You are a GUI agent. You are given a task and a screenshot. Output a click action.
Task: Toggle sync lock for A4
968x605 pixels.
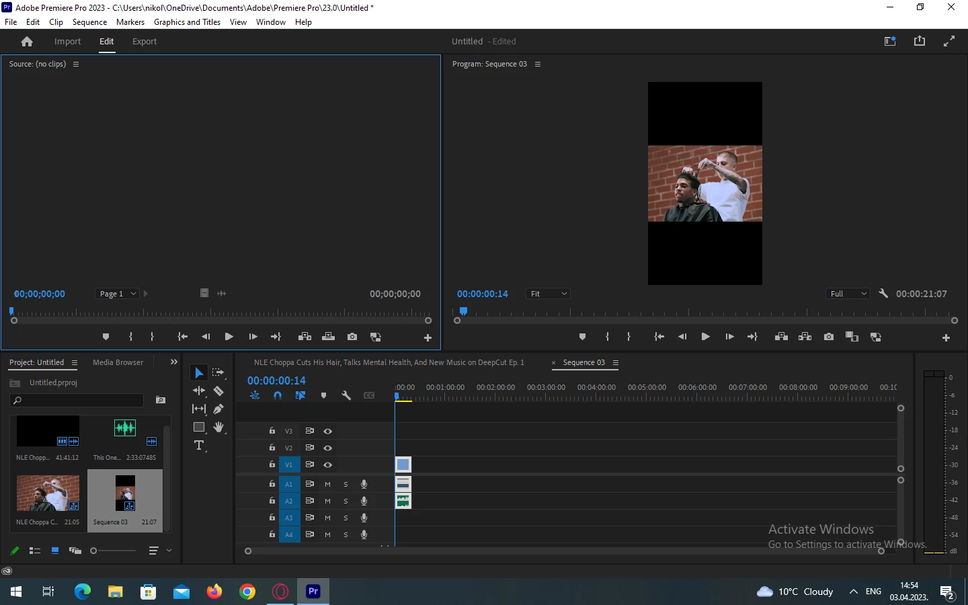tap(310, 534)
